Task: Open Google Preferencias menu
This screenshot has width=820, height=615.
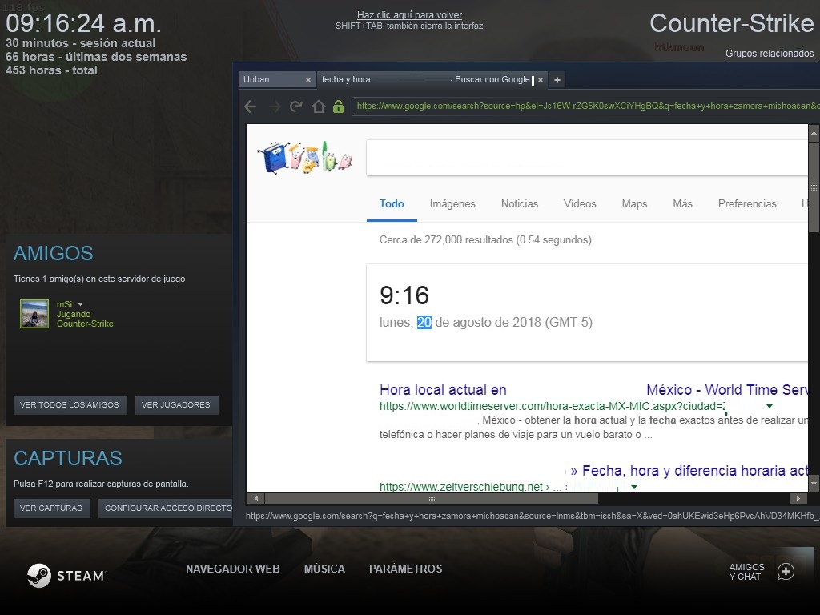Action: coord(747,204)
